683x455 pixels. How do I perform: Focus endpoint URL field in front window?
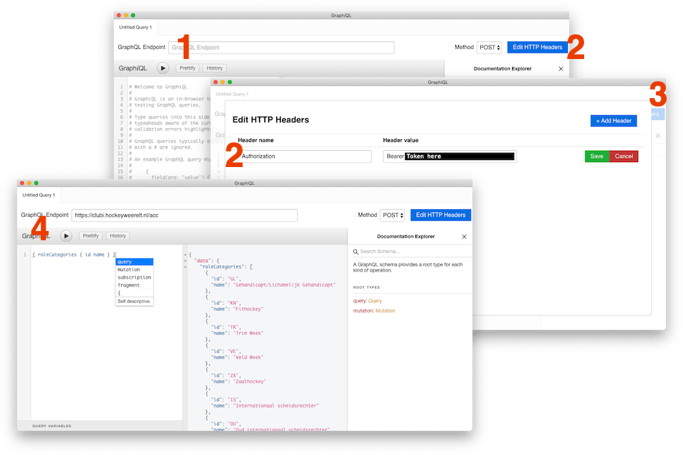[x=185, y=215]
